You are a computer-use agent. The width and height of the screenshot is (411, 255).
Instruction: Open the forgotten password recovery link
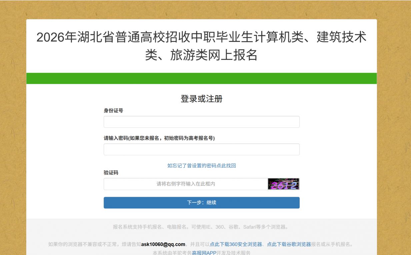[x=201, y=165]
